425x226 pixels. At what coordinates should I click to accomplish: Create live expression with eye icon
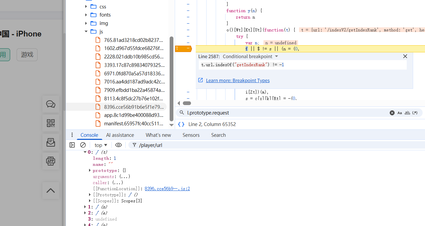coord(118,145)
